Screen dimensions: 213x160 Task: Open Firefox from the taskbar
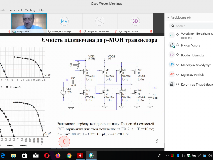pos(58,155)
